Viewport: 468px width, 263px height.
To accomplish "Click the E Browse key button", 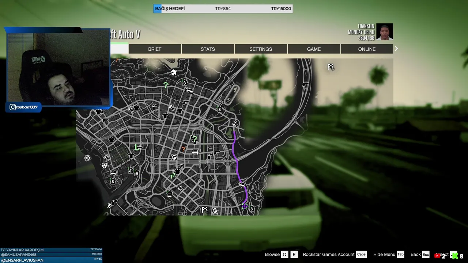I will [x=294, y=255].
